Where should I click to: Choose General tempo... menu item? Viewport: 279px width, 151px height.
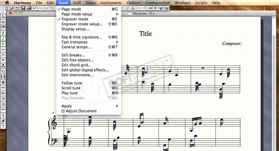(x=89, y=47)
